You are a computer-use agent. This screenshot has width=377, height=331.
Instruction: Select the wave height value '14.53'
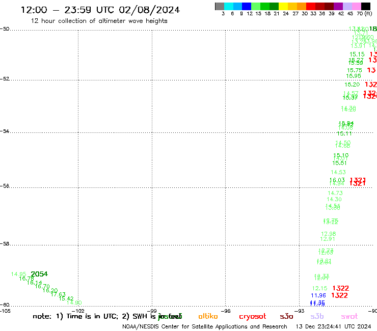coord(338,172)
